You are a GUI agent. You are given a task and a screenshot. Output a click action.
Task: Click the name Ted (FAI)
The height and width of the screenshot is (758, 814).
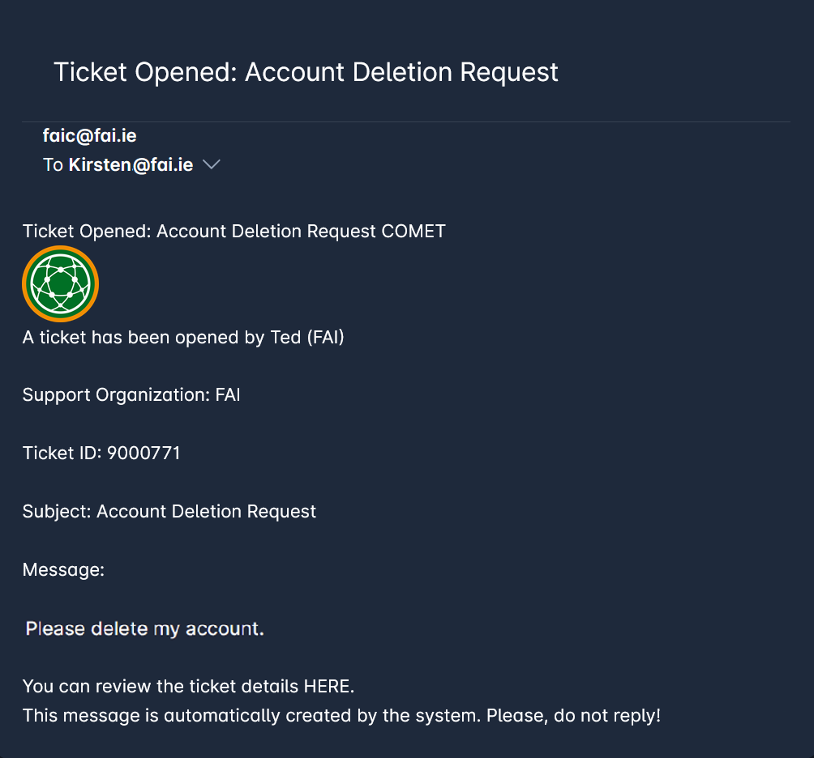click(x=306, y=337)
